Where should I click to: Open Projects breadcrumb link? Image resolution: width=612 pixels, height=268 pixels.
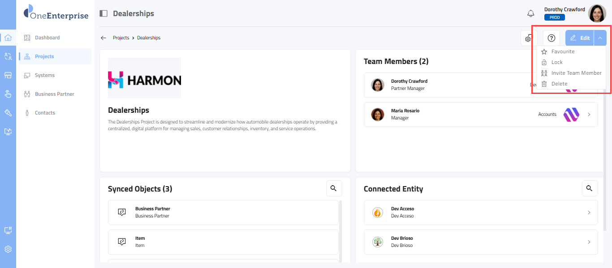click(121, 38)
